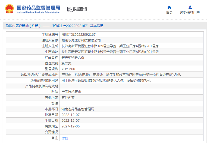
Task: Click the 备注 row label
Action: tap(55, 103)
